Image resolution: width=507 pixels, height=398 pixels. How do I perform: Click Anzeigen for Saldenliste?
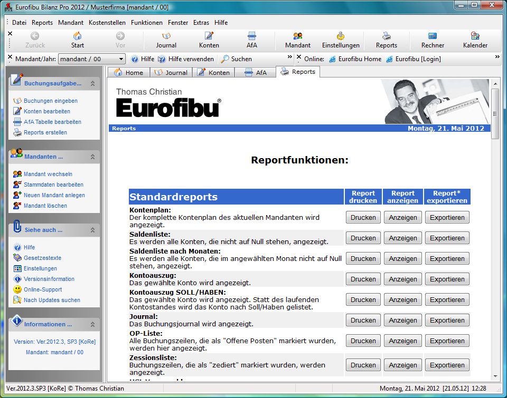403,238
